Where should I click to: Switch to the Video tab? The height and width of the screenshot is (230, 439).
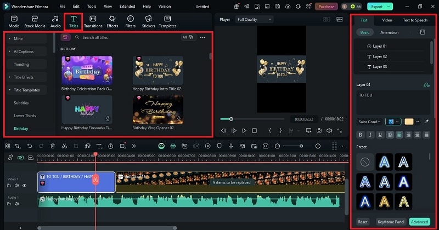point(387,20)
